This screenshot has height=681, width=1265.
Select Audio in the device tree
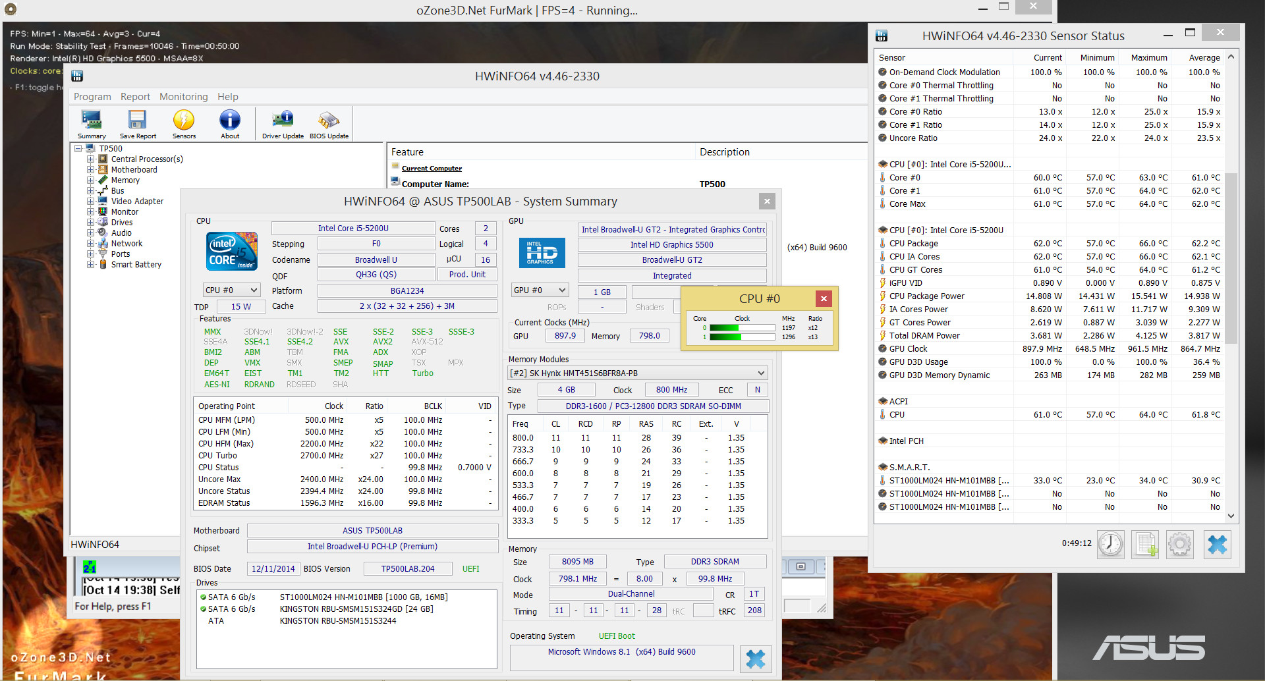121,232
